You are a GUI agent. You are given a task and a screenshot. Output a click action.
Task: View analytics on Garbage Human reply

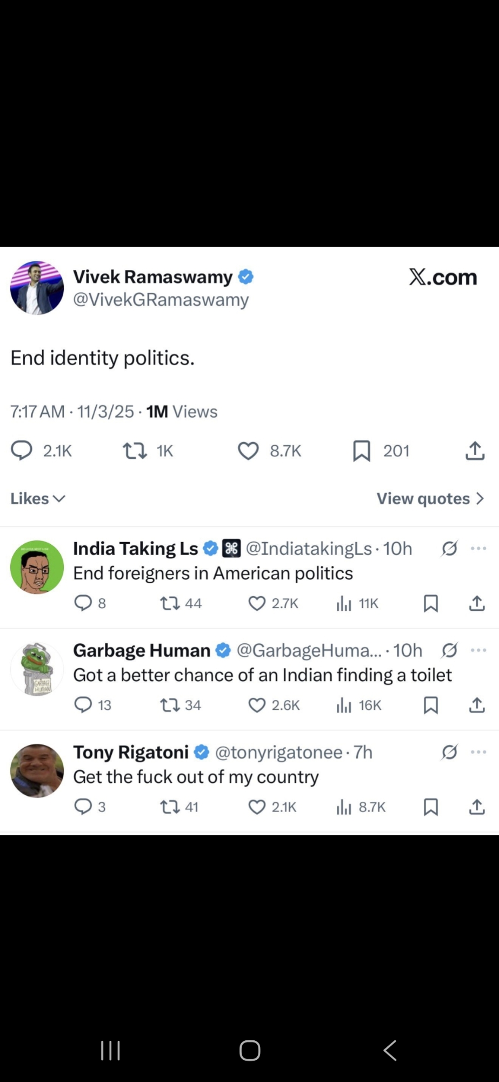point(344,705)
